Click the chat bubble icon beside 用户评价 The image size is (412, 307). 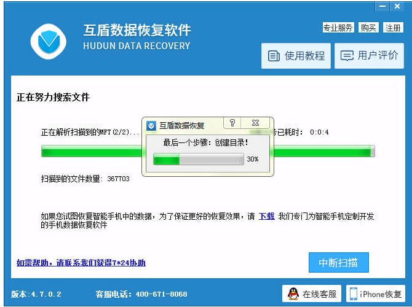(347, 56)
